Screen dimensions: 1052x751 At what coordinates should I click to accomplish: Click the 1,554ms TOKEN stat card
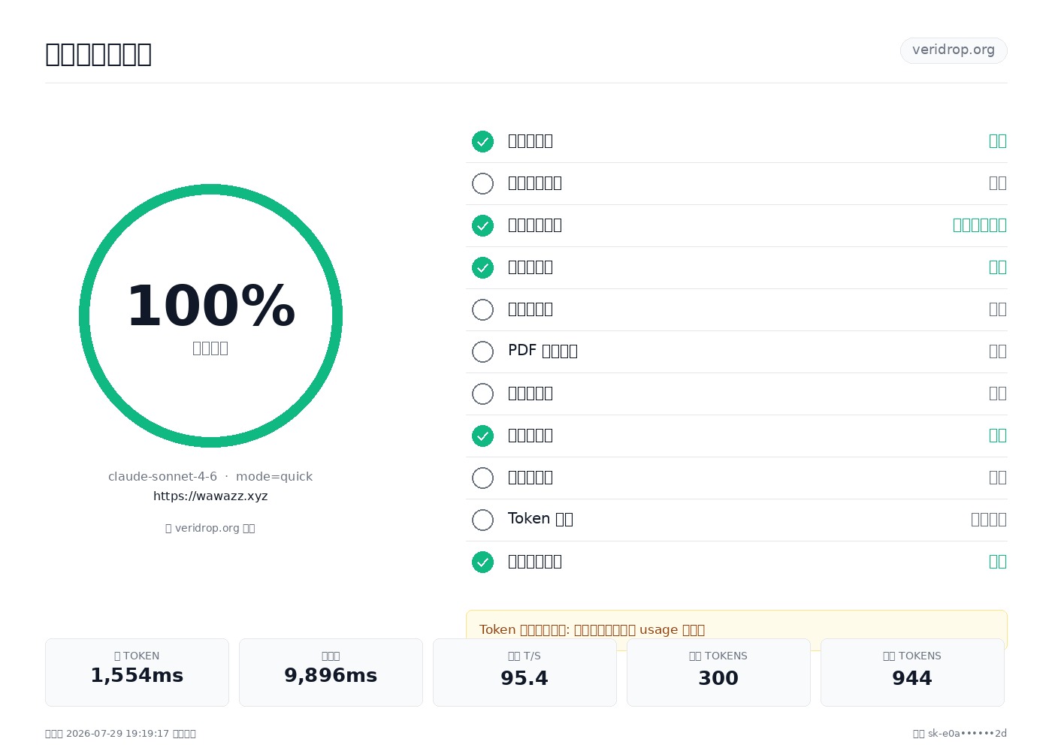pos(137,672)
